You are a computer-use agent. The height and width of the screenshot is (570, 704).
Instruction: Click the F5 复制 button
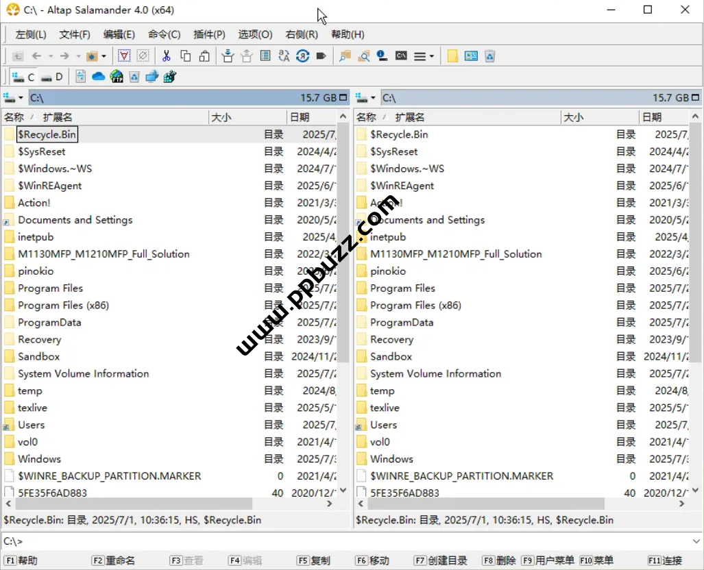tap(313, 560)
